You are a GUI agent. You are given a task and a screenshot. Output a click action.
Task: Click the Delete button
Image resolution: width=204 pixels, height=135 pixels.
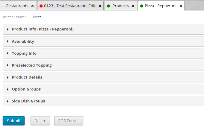click(40, 121)
